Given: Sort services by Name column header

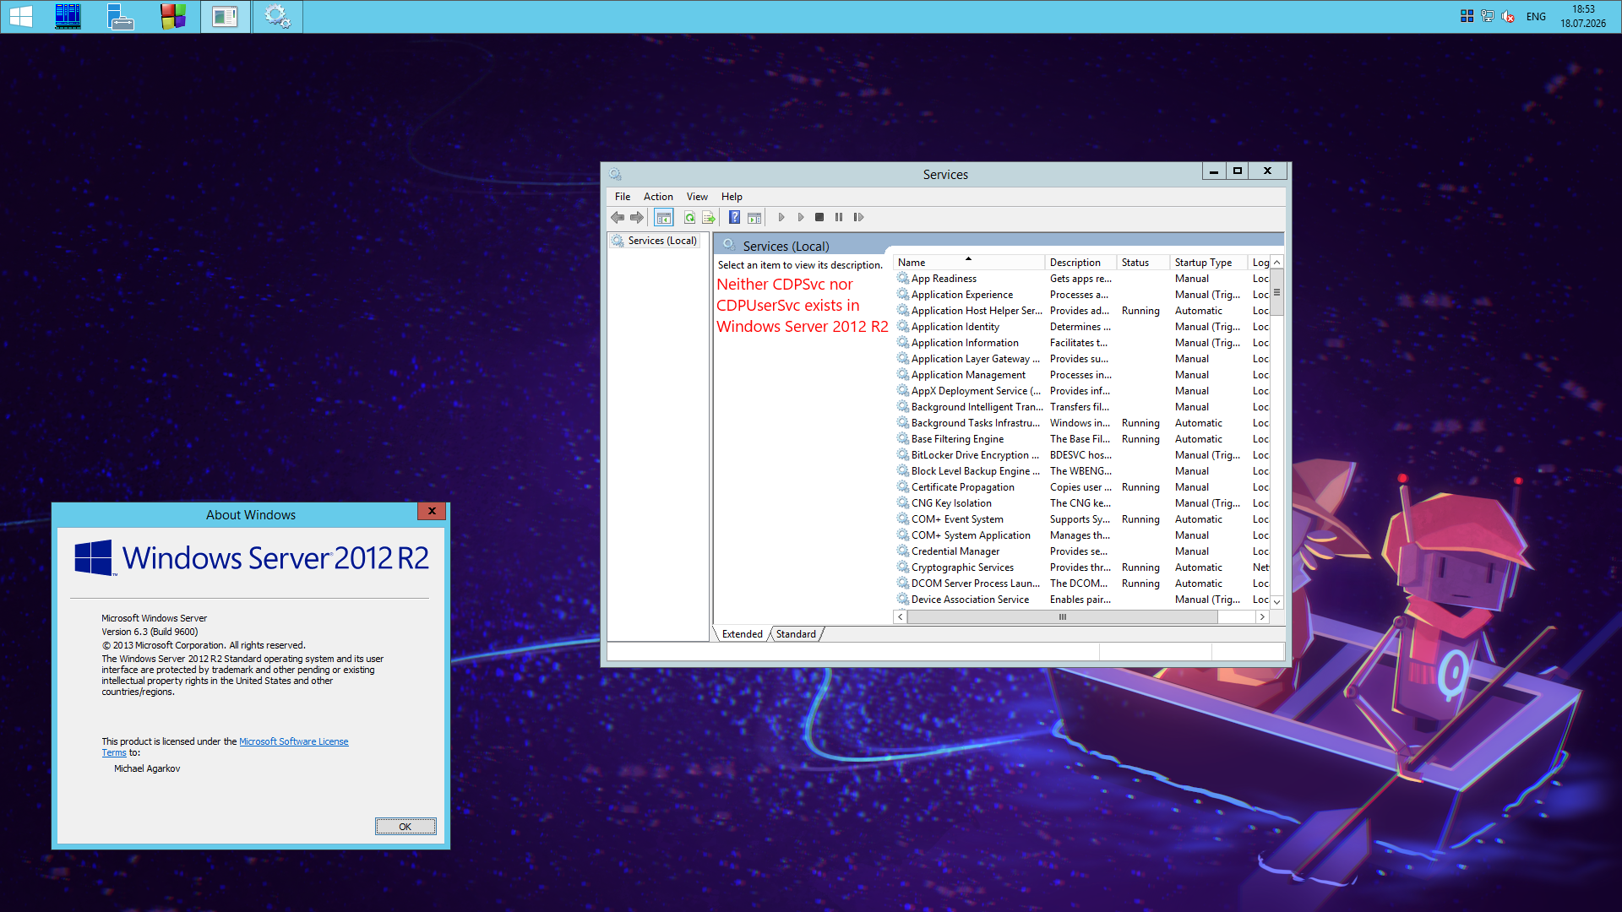Looking at the screenshot, I should click(x=969, y=263).
